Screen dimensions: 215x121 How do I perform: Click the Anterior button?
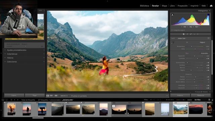click(180, 95)
